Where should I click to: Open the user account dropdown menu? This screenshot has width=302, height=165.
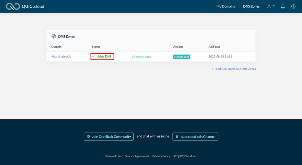coord(271,6)
